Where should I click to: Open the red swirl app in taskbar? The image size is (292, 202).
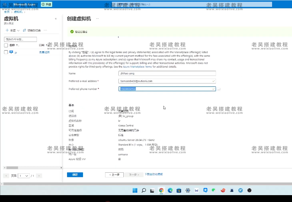pyautogui.click(x=223, y=190)
